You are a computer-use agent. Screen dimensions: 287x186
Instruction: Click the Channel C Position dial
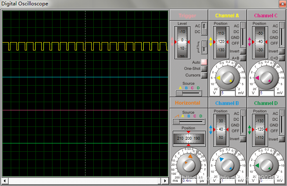[x=260, y=42]
